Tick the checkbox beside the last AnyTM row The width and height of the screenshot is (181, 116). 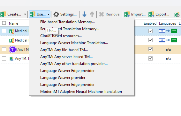point(4,58)
